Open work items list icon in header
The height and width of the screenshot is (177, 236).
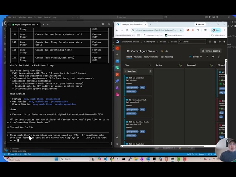(210, 42)
